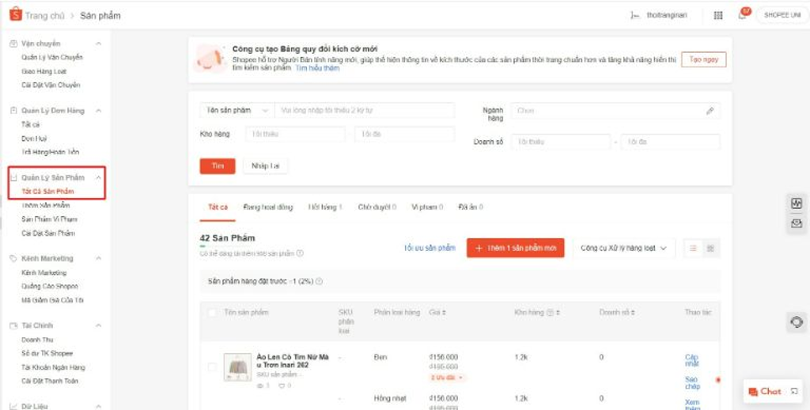The width and height of the screenshot is (810, 410).
Task: Open the Tối ưu sản phẩm link
Action: pyautogui.click(x=430, y=248)
